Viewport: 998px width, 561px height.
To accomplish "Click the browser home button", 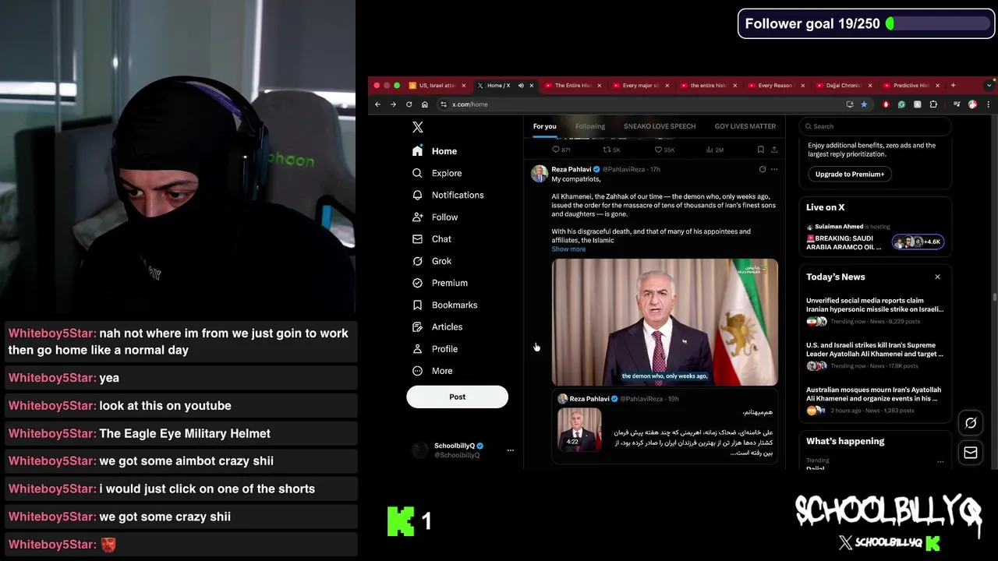I will coord(424,104).
